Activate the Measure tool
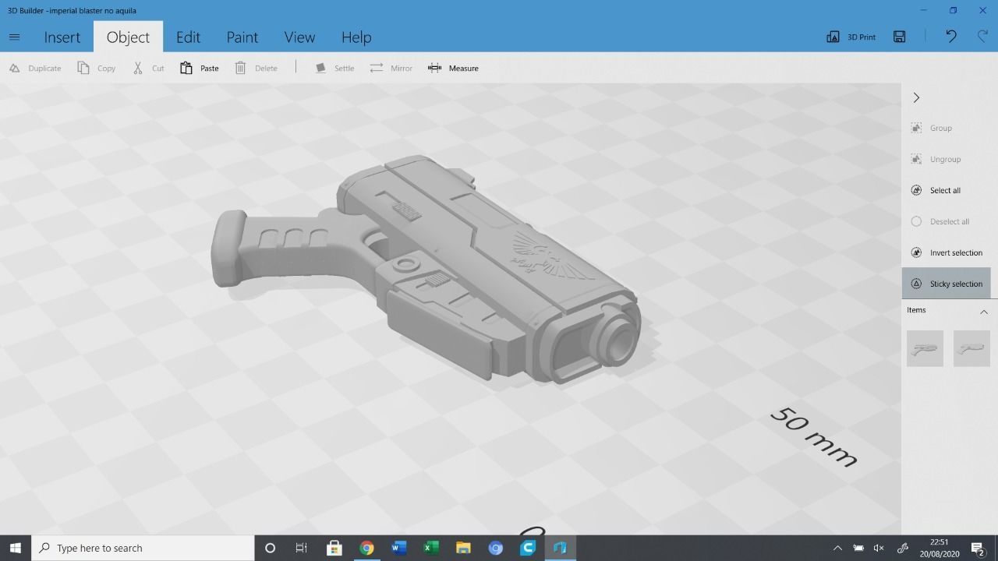 coord(453,68)
